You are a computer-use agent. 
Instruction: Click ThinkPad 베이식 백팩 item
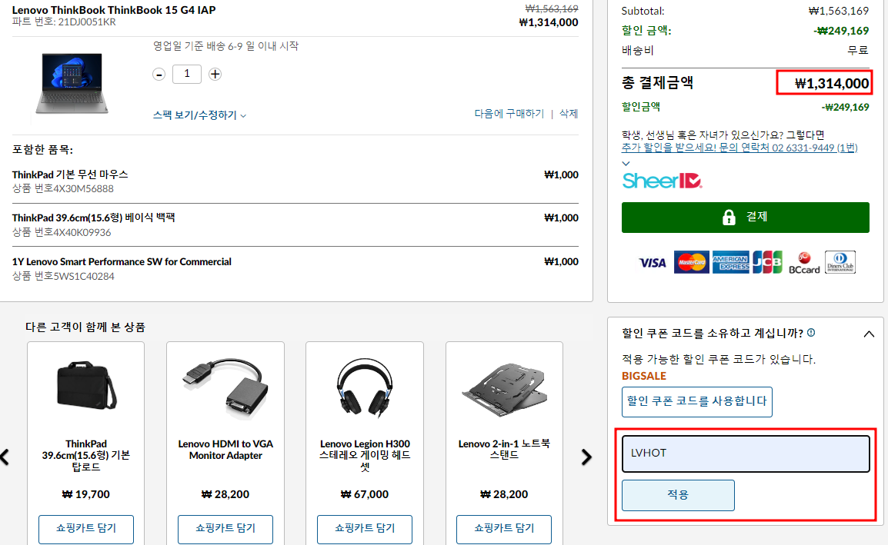pyautogui.click(x=93, y=218)
